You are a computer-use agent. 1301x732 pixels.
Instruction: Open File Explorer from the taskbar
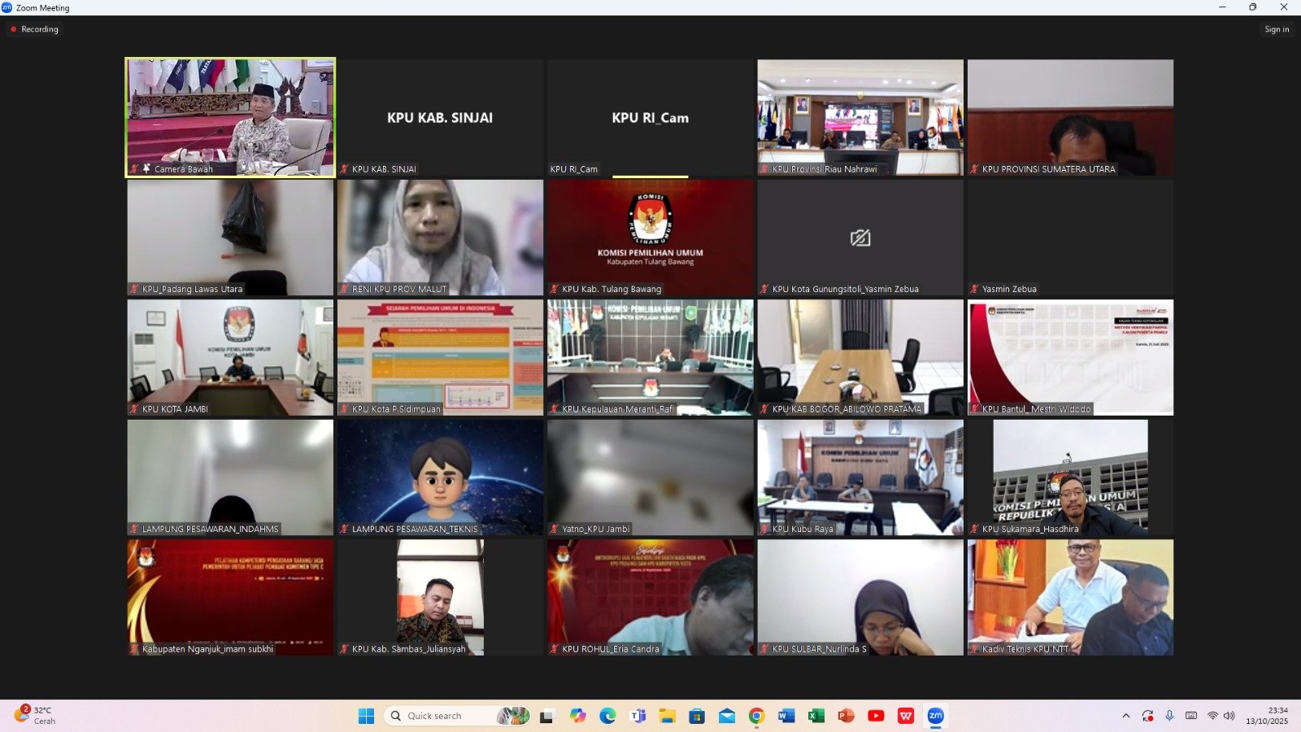(x=667, y=716)
